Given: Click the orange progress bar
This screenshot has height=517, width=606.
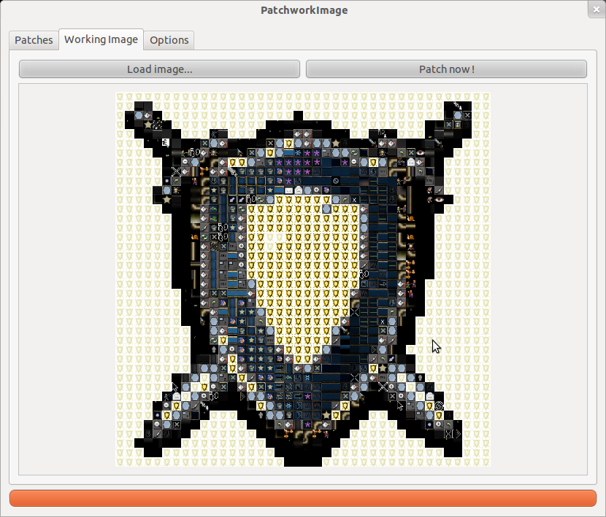Looking at the screenshot, I should 303,498.
